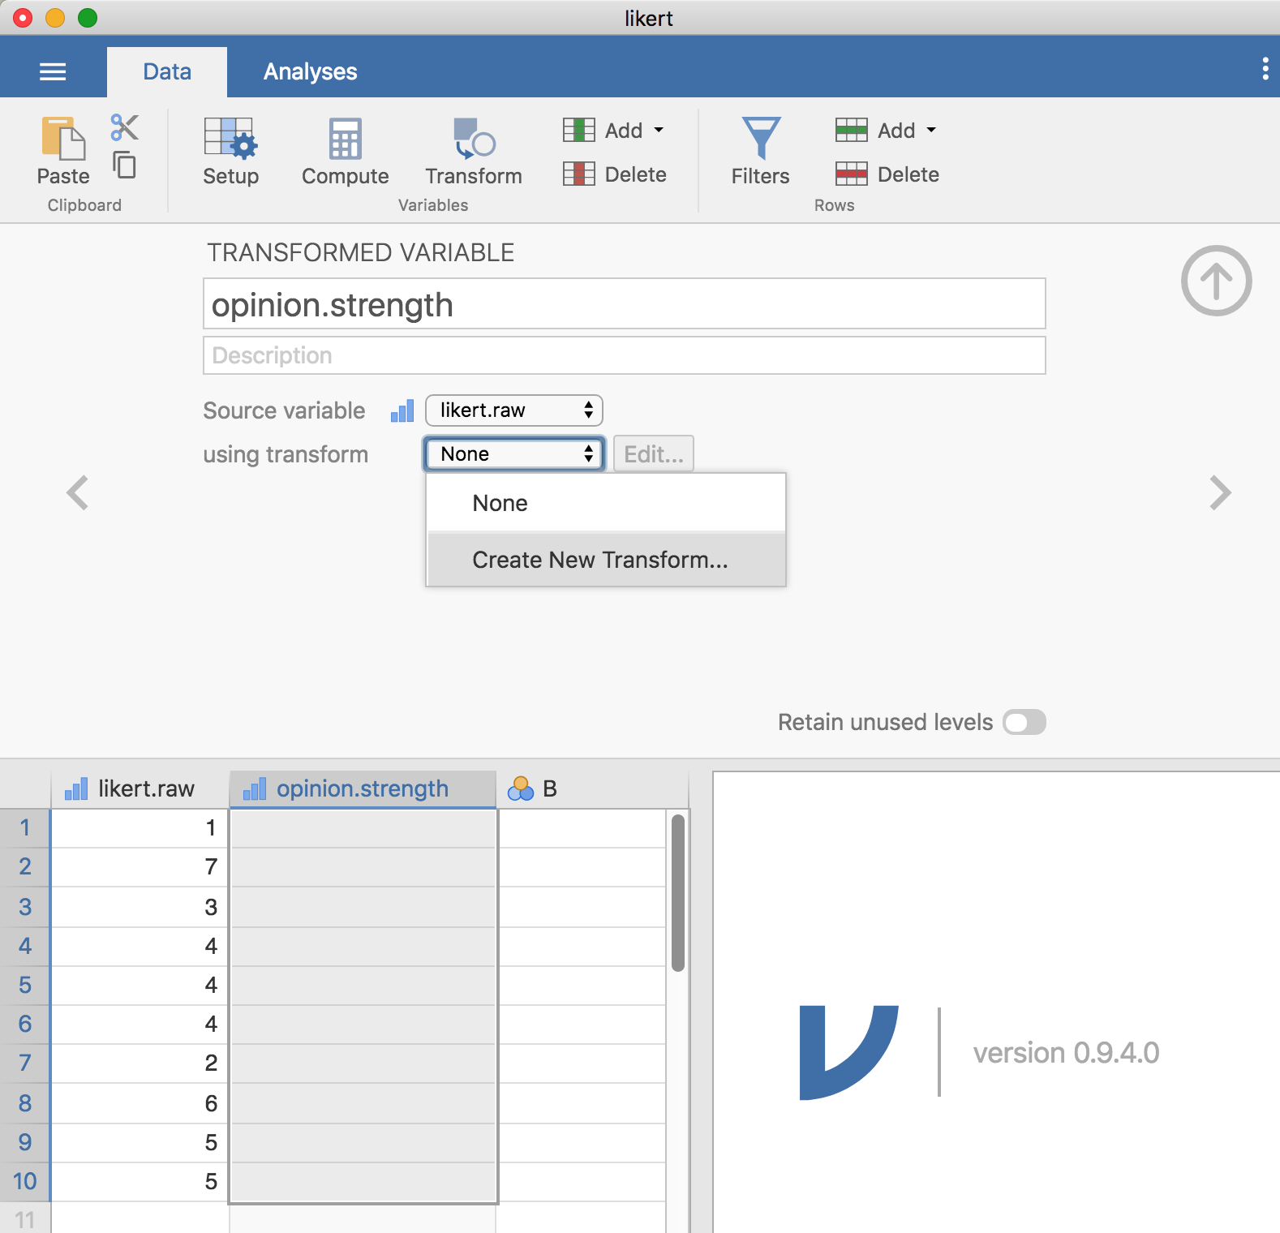Collapse the editor with up arrow

pos(1216,281)
